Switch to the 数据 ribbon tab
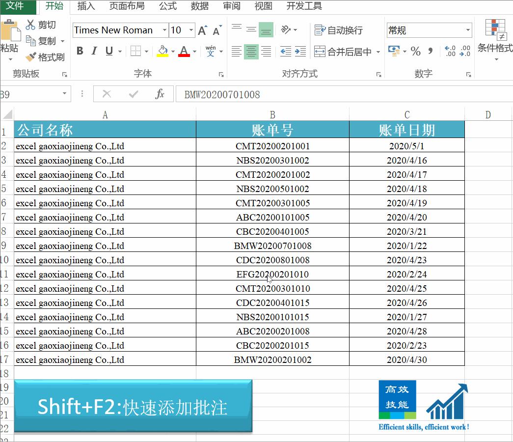513x442 pixels. [199, 6]
